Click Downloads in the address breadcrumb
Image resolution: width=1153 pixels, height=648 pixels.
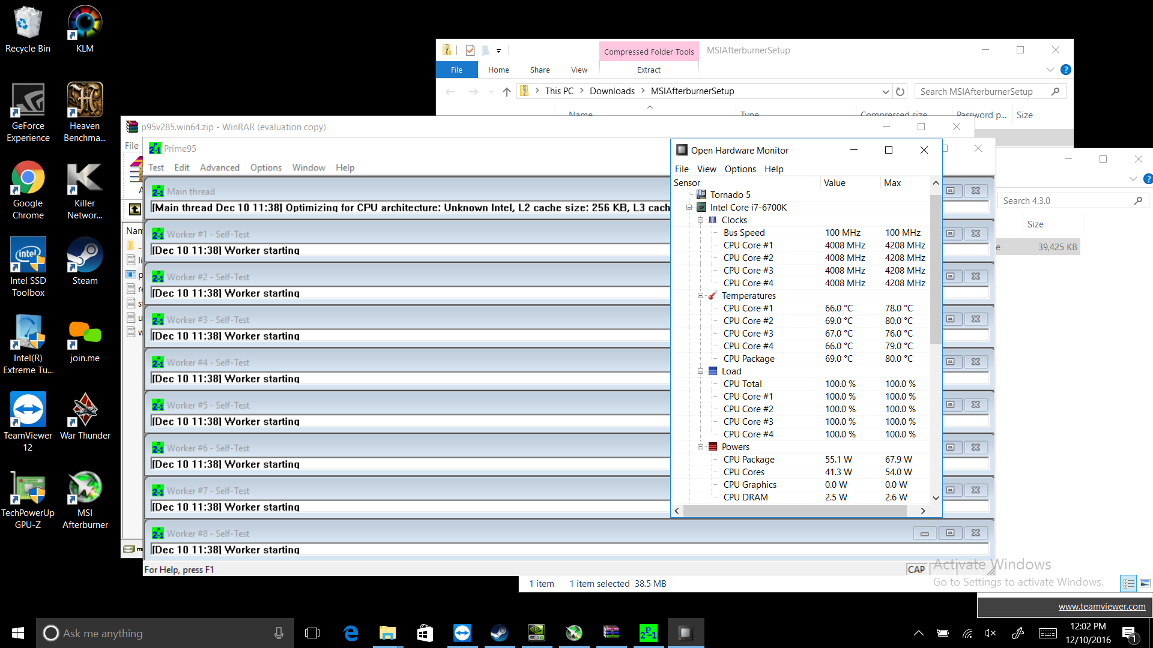(612, 91)
